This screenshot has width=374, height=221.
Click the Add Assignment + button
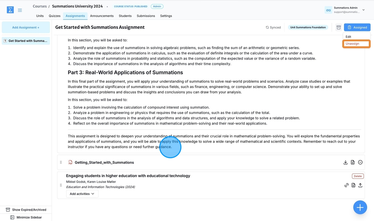pos(26,27)
